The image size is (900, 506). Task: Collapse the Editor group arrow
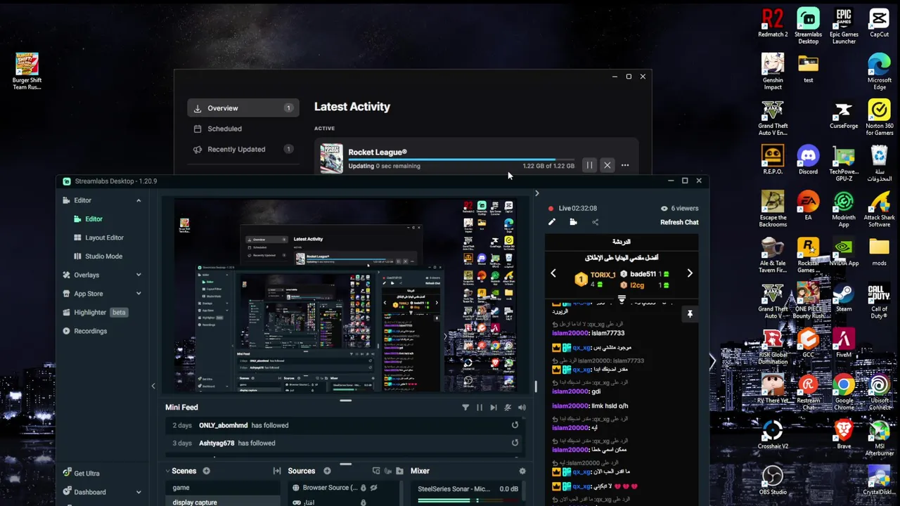click(139, 200)
